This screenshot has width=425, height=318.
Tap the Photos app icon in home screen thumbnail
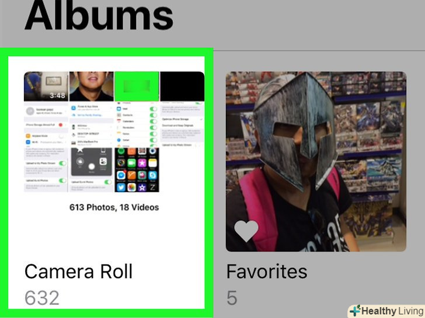131,187
